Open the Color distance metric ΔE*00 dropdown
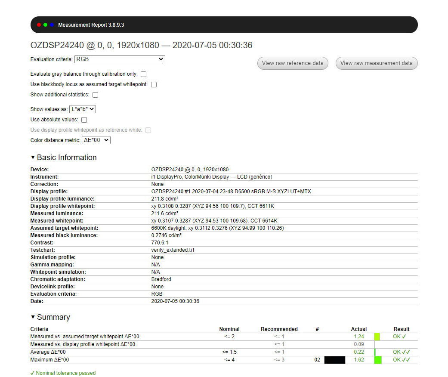This screenshot has height=377, width=448. pos(96,140)
